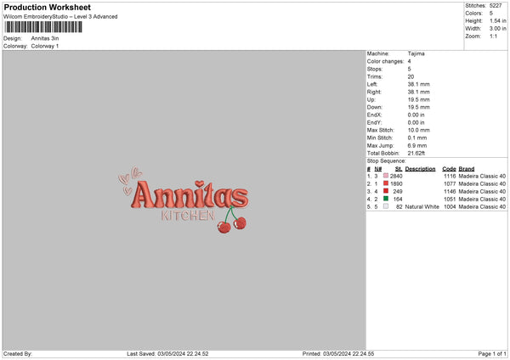This screenshot has height=360, width=510.
Task: Click stitch count '164' in stop sequence
Action: (398, 200)
